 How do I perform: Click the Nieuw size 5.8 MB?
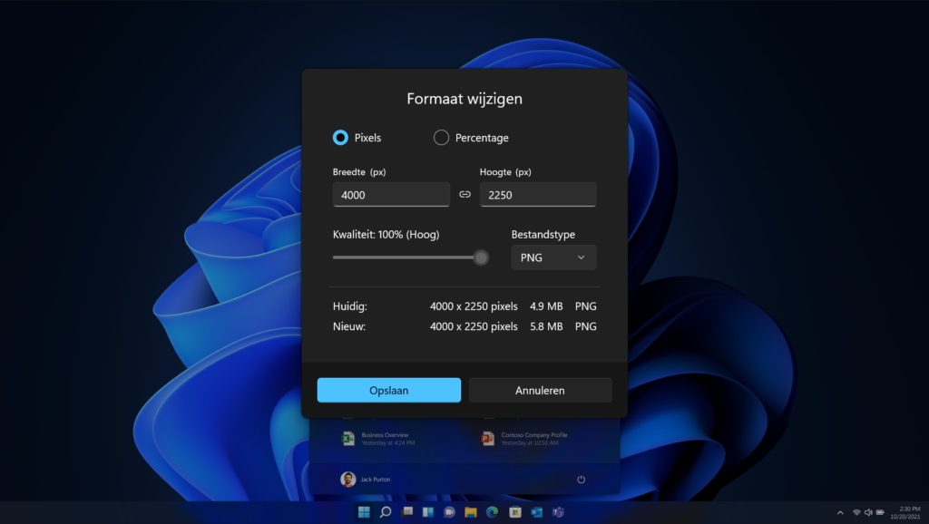pyautogui.click(x=546, y=327)
